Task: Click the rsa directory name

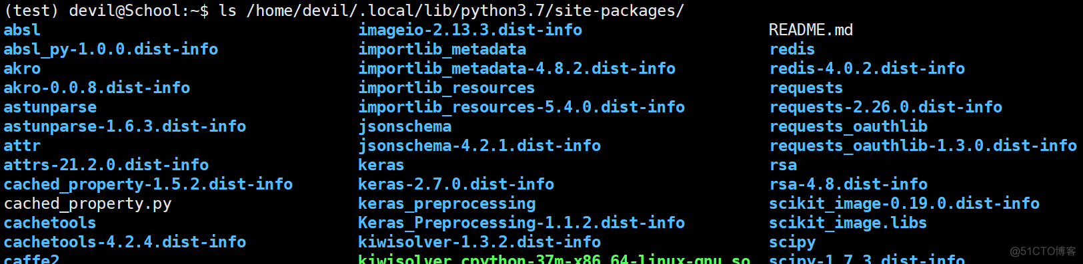Action: [x=783, y=165]
